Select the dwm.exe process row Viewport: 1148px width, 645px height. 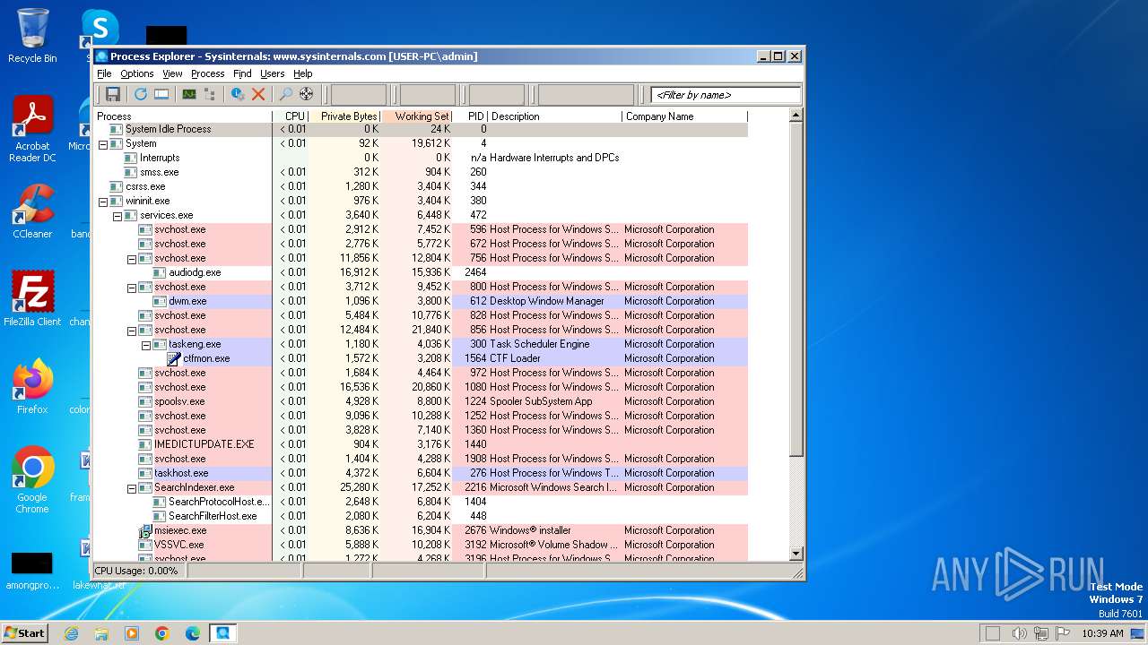tap(422, 301)
